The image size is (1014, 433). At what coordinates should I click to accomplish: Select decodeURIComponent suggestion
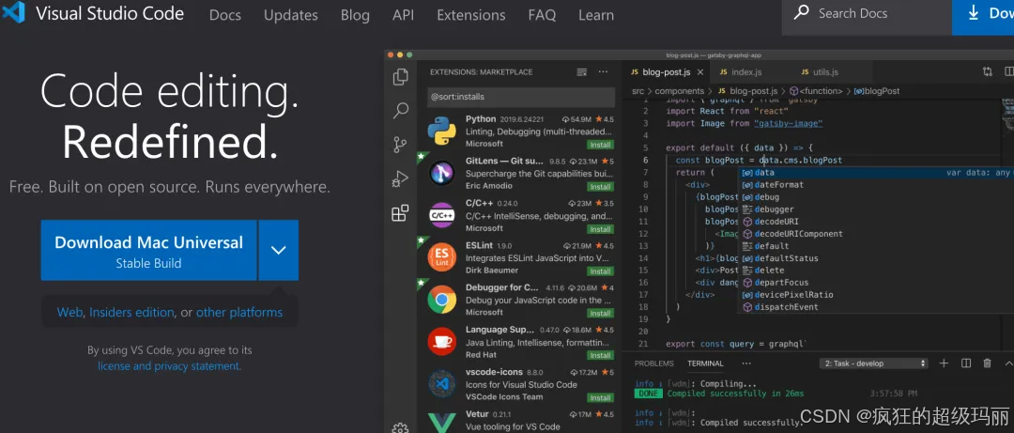point(799,234)
